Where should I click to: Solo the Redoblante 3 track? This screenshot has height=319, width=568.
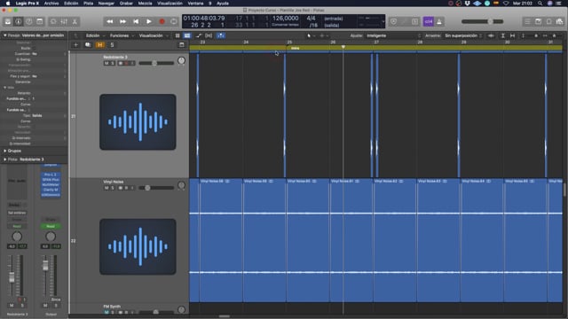point(113,63)
